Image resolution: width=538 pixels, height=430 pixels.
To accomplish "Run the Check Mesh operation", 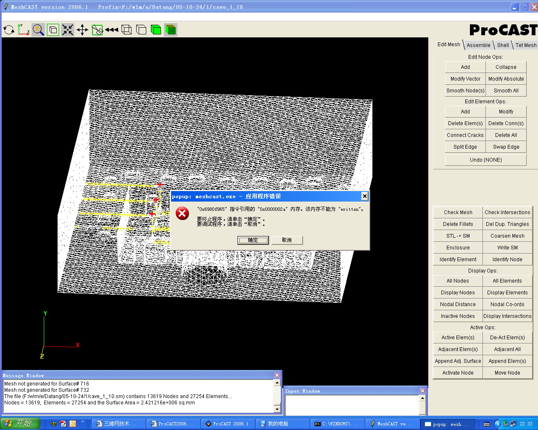I will 458,212.
